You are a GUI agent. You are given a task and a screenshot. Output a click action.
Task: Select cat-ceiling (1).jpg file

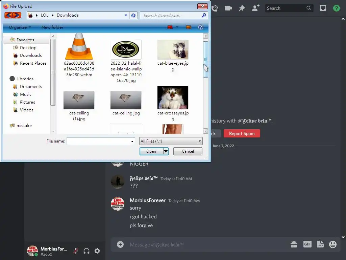[79, 106]
